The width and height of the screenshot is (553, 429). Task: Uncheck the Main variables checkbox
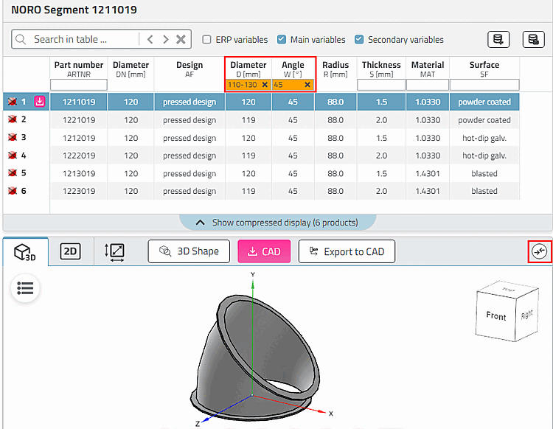282,40
